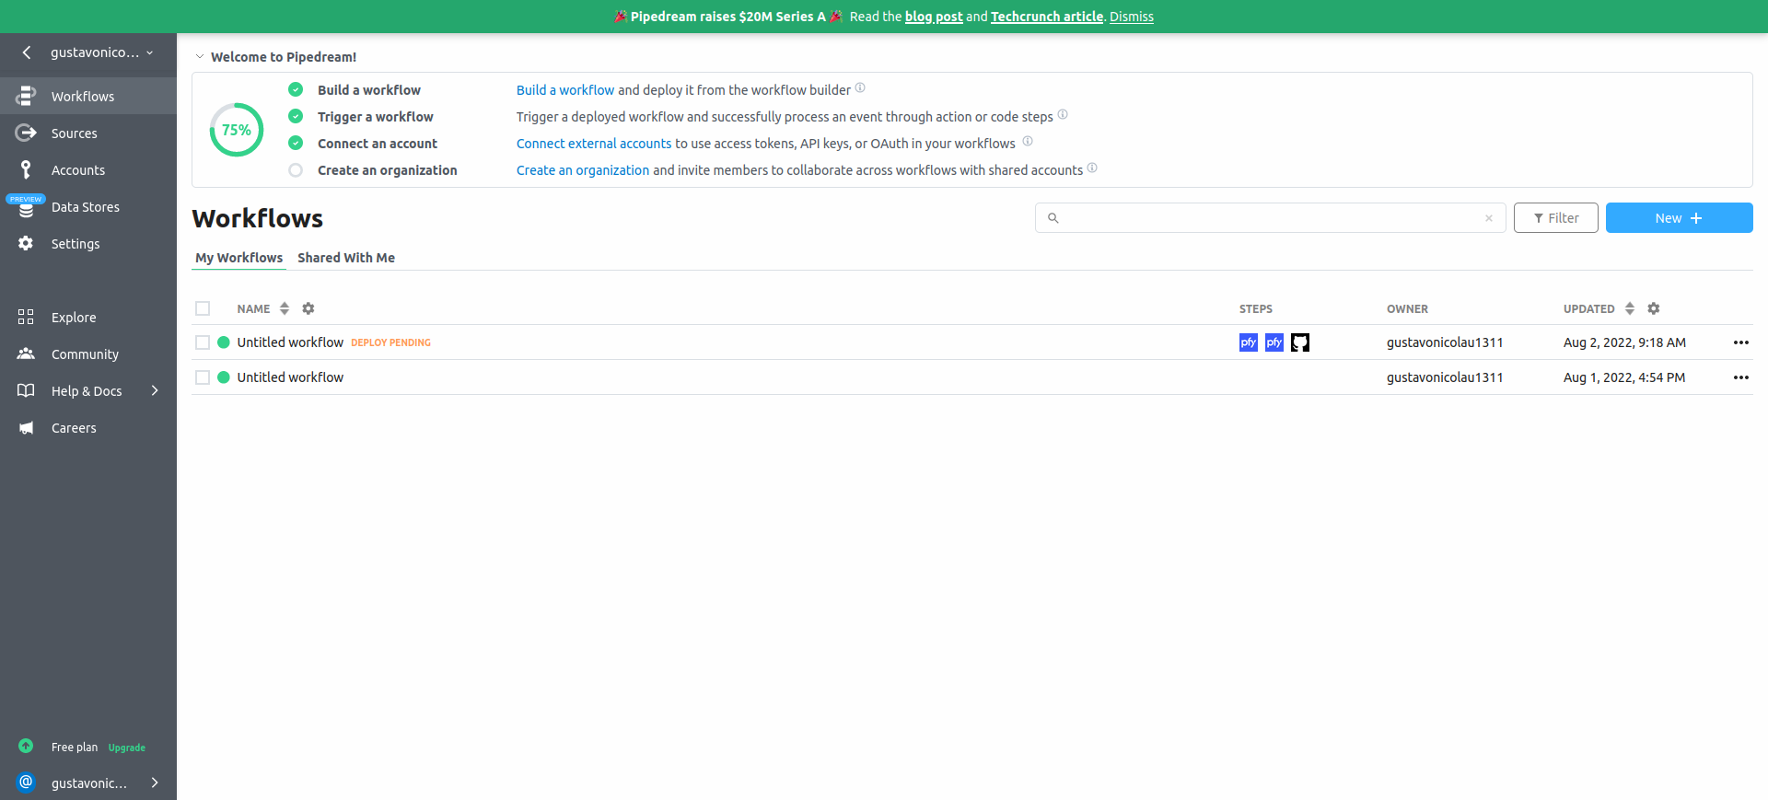Click info icon after Connect accounts description
The width and height of the screenshot is (1768, 800).
tap(1028, 142)
